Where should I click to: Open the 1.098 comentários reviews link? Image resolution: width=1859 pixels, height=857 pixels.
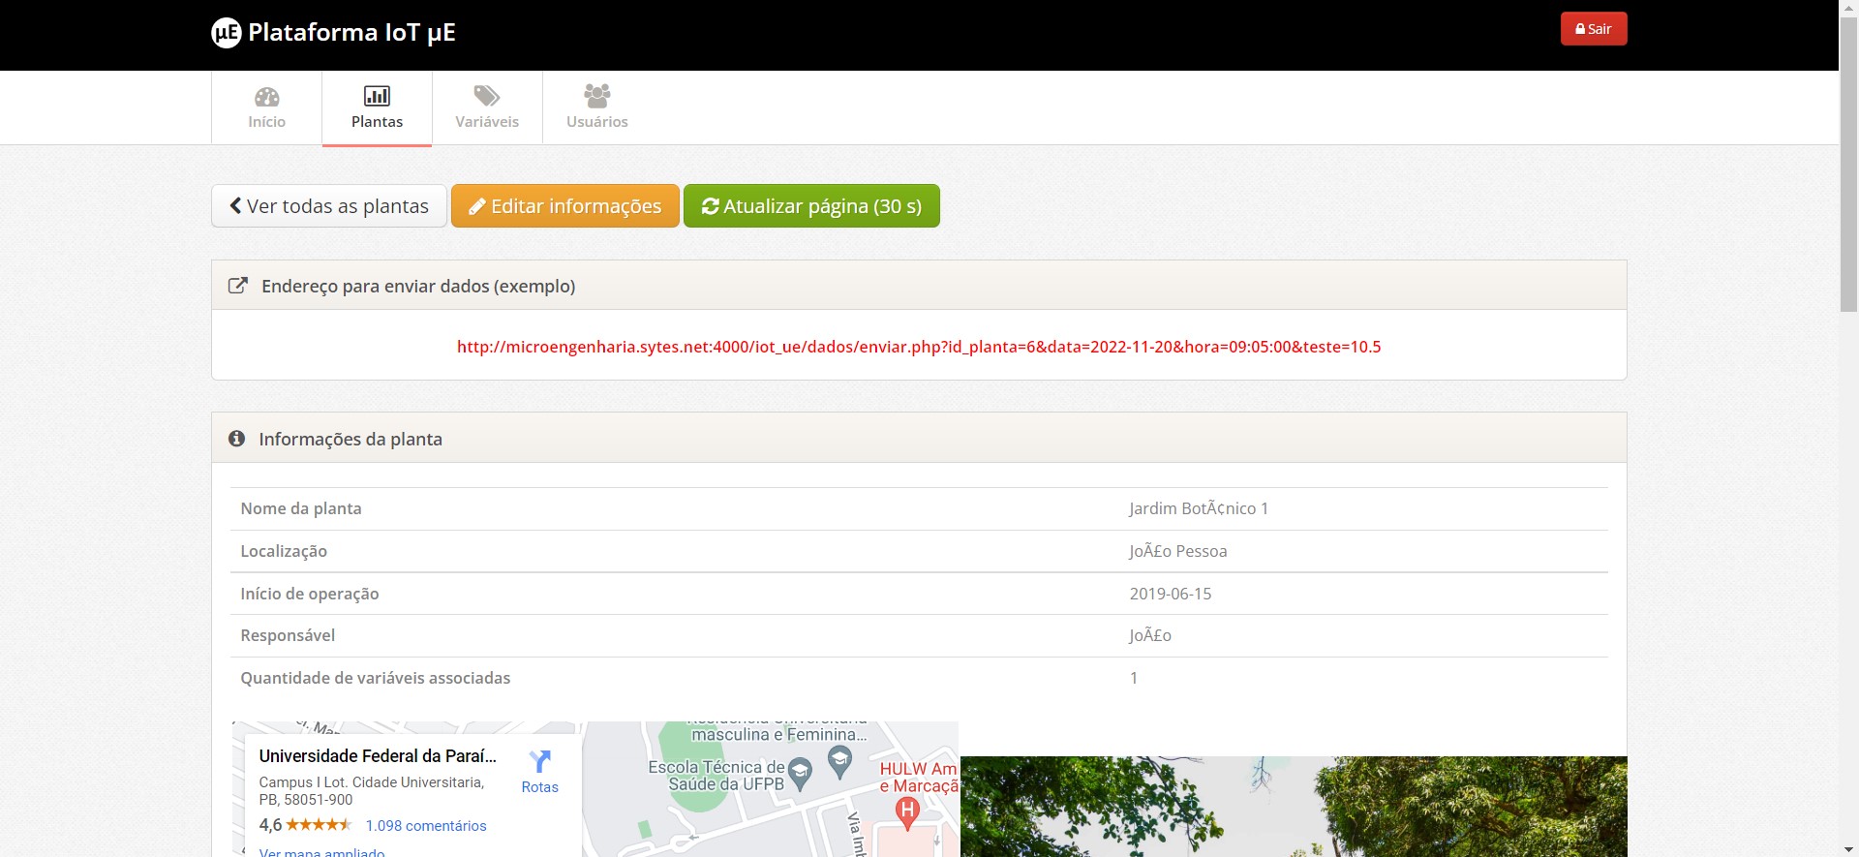click(x=426, y=826)
